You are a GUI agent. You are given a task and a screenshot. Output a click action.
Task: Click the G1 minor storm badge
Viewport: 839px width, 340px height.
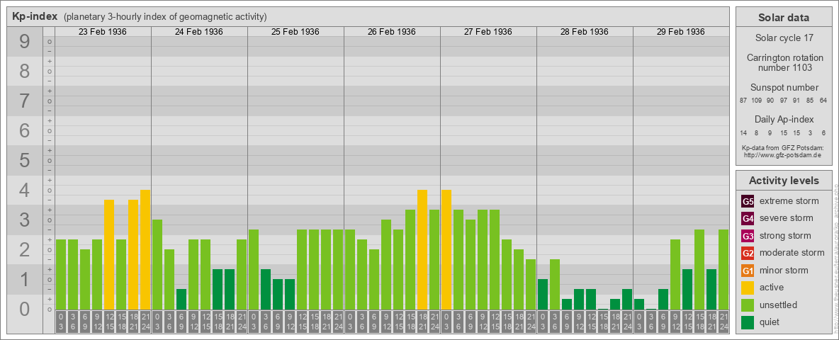748,271
